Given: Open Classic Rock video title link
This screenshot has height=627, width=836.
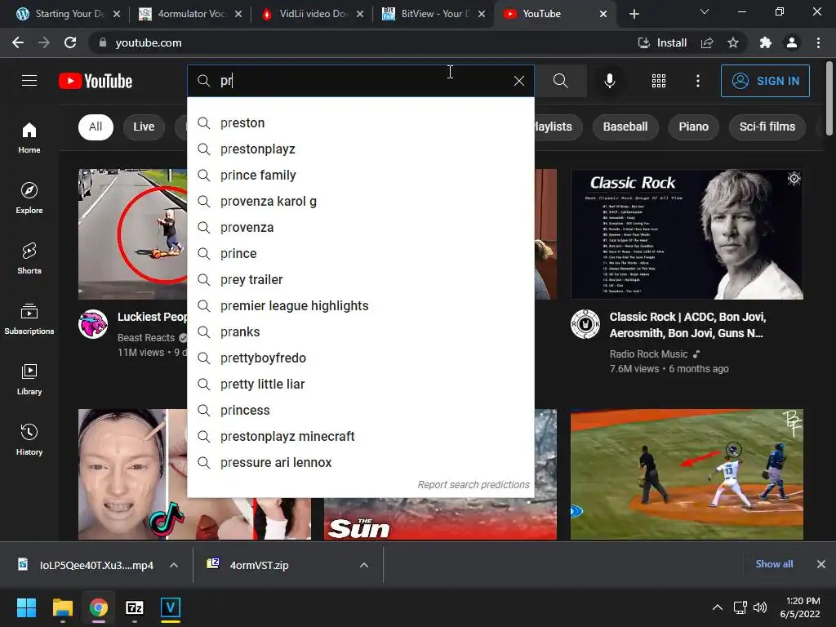Looking at the screenshot, I should [x=687, y=325].
